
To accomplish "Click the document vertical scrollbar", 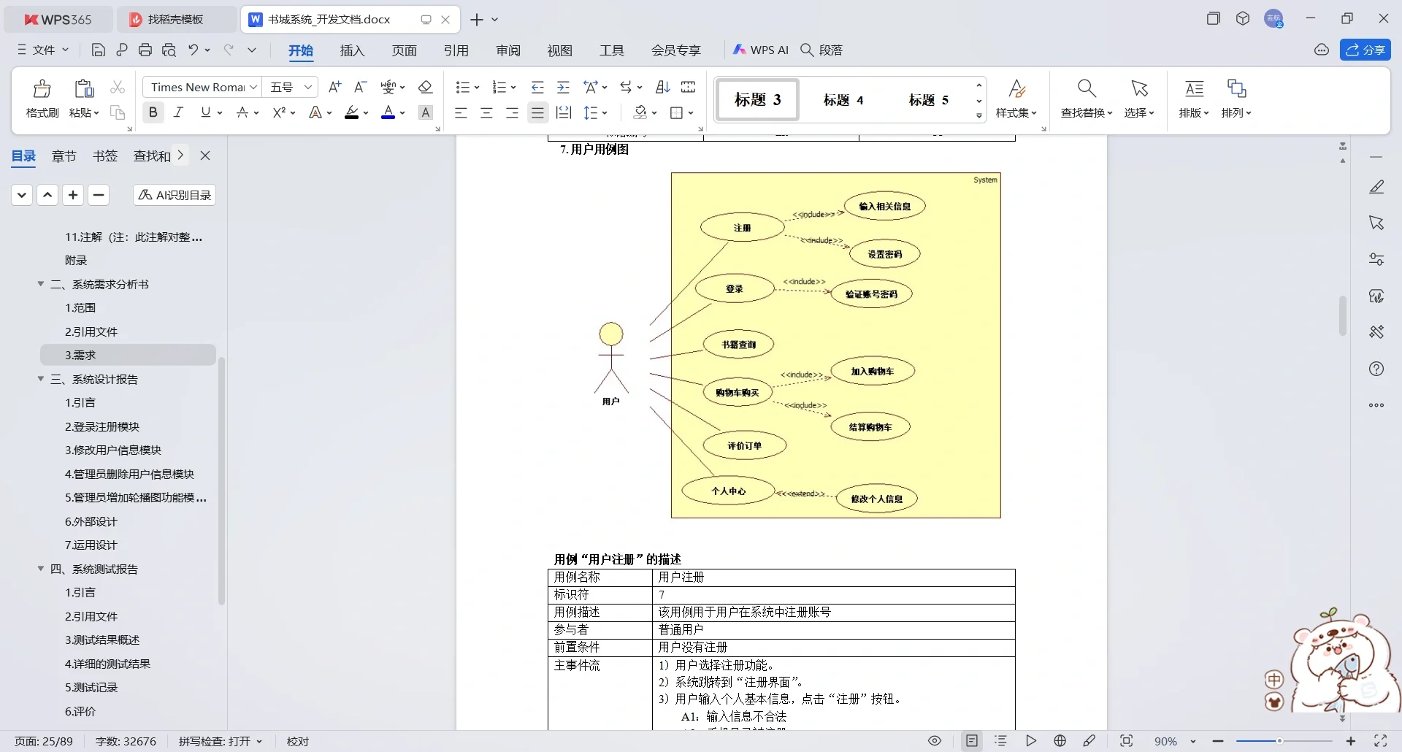I will click(1342, 315).
